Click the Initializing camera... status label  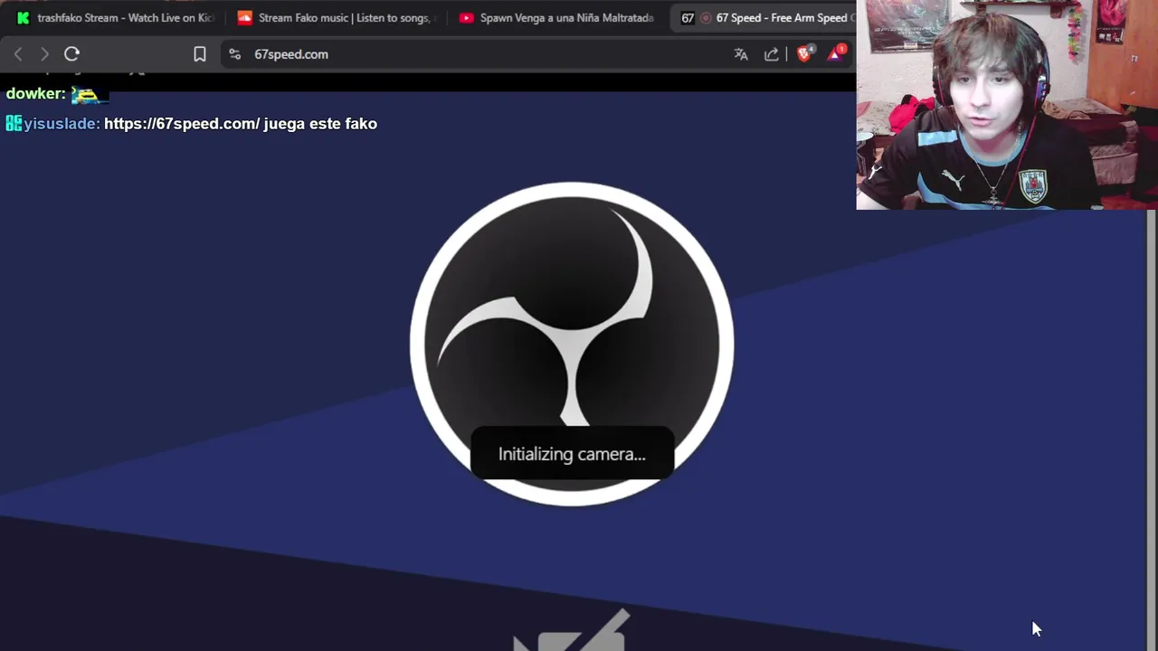(x=572, y=454)
